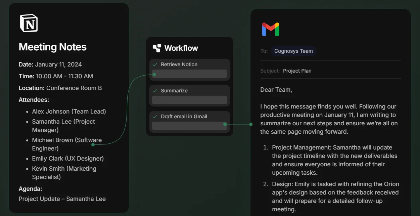Viewport: 420px width, 216px height.
Task: Click the Meeting Notes heading
Action: [53, 47]
